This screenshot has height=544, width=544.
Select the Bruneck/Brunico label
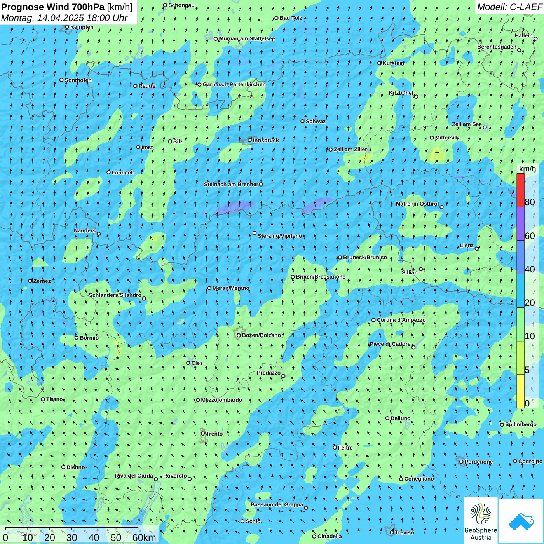365,257
